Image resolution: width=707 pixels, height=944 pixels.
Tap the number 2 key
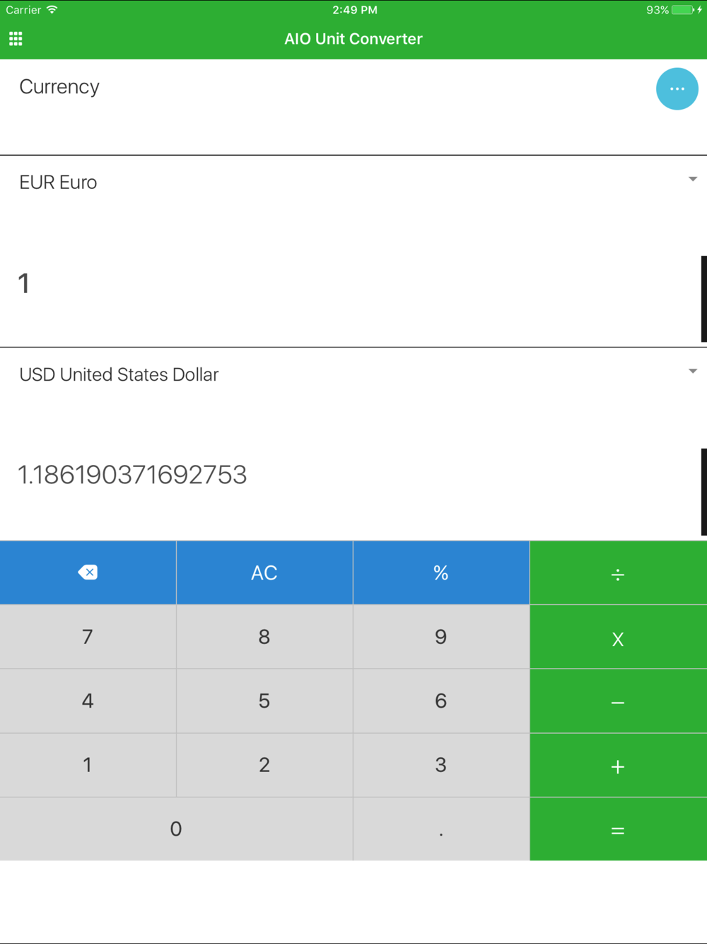[x=264, y=766]
